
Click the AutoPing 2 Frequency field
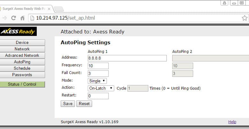click(183, 66)
